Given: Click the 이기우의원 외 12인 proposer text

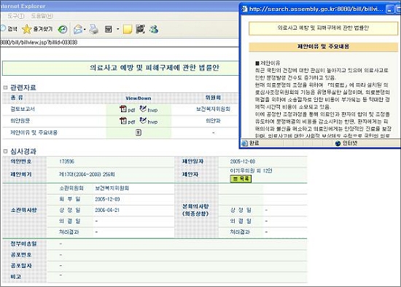Looking at the screenshot, I should click(251, 170).
